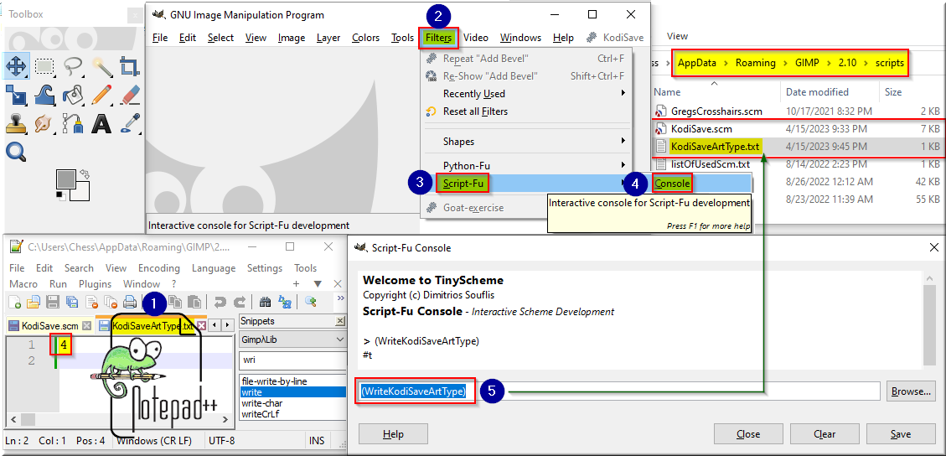Select the Scale transform tool
Viewport: 946px width, 456px height.
(16, 95)
